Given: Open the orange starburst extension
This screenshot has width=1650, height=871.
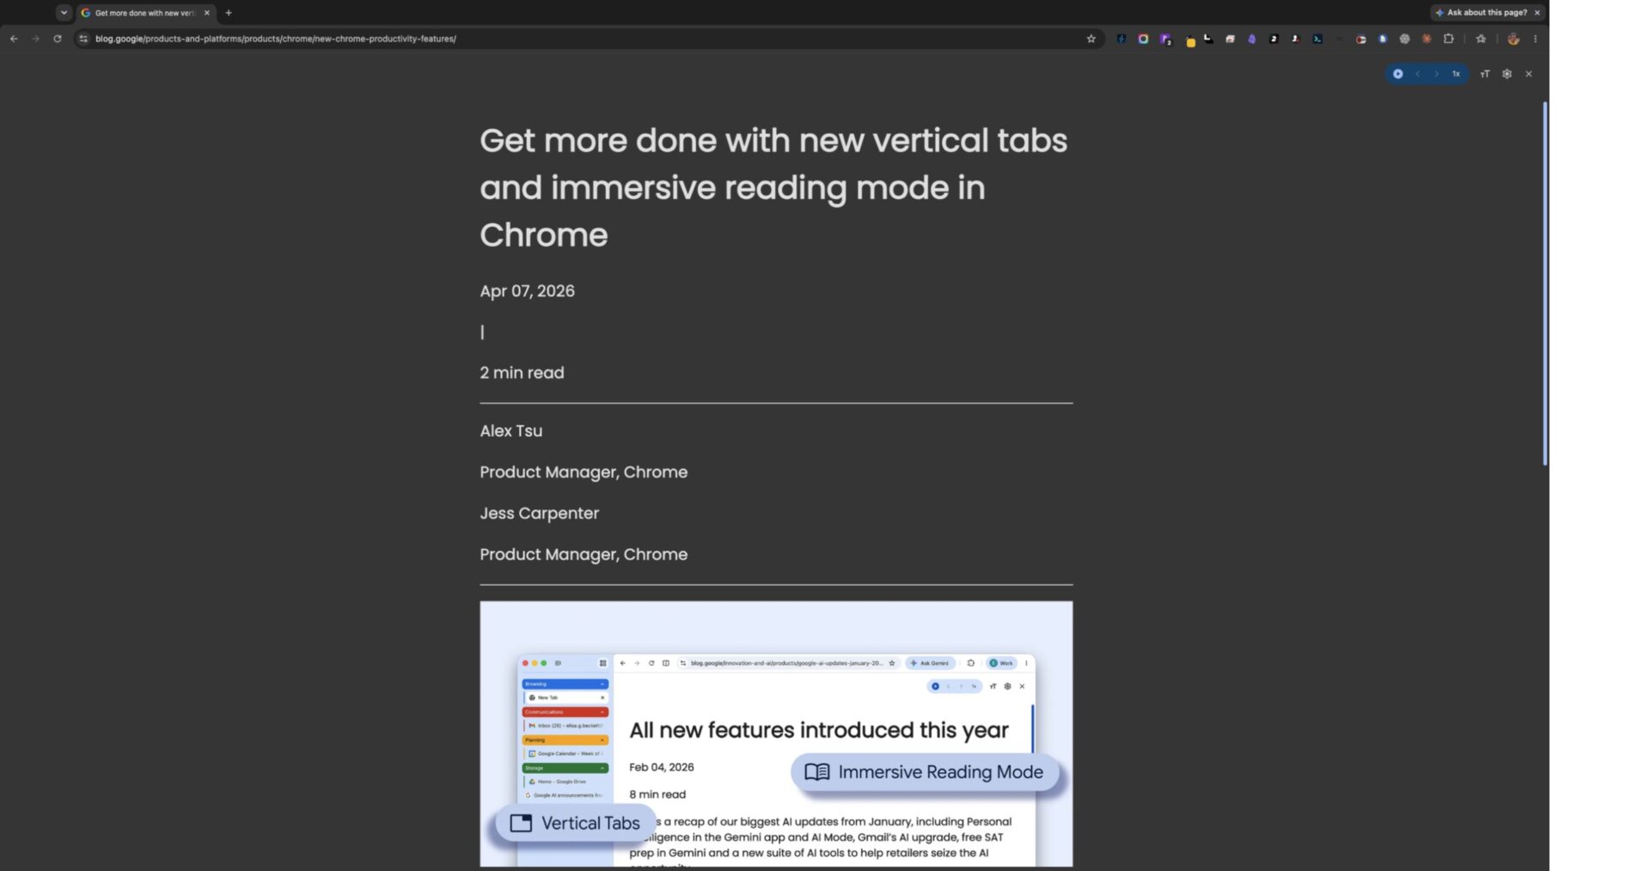Looking at the screenshot, I should [1427, 39].
